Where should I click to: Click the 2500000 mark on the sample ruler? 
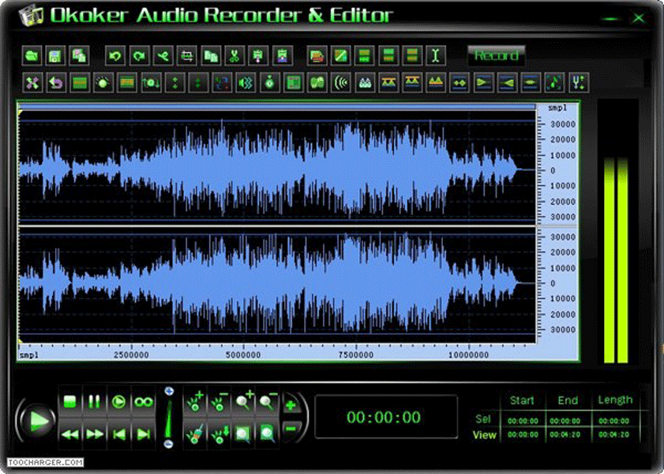pos(131,355)
